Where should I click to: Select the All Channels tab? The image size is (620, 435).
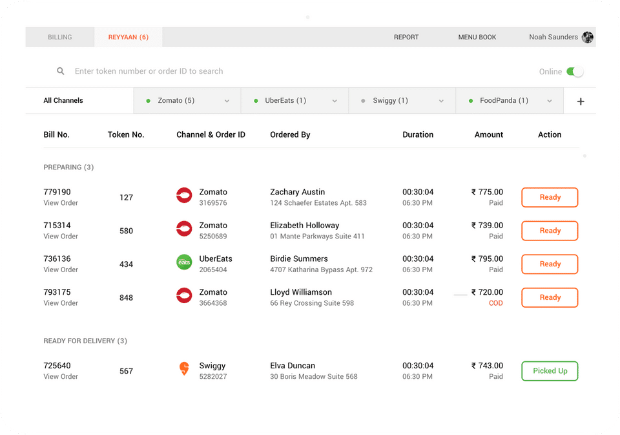pos(79,101)
